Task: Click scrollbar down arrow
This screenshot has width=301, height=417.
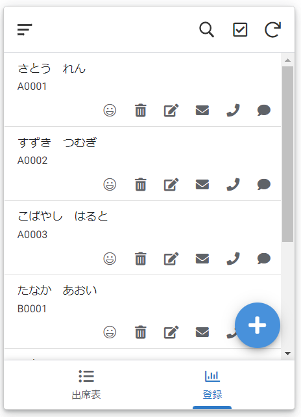Action: (287, 353)
